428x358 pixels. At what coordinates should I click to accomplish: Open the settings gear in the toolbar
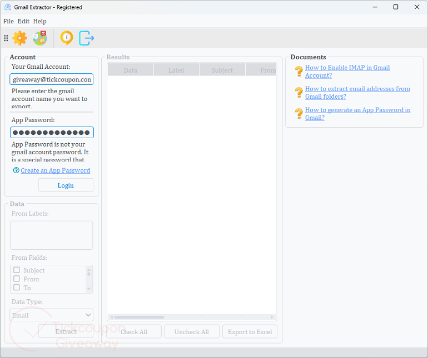click(x=19, y=38)
